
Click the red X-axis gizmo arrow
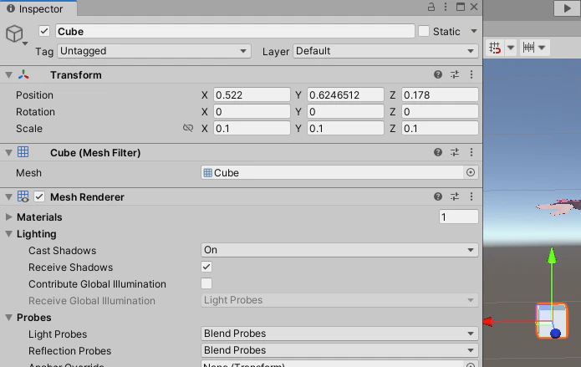[488, 321]
